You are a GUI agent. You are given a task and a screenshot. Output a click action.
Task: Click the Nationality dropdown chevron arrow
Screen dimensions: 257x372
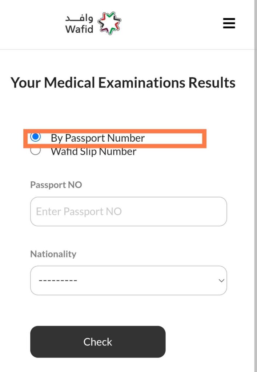(x=221, y=281)
